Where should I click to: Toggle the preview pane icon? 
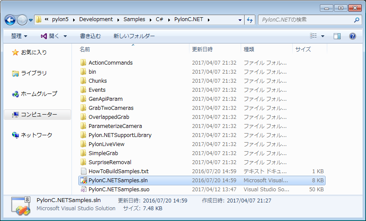(337, 36)
